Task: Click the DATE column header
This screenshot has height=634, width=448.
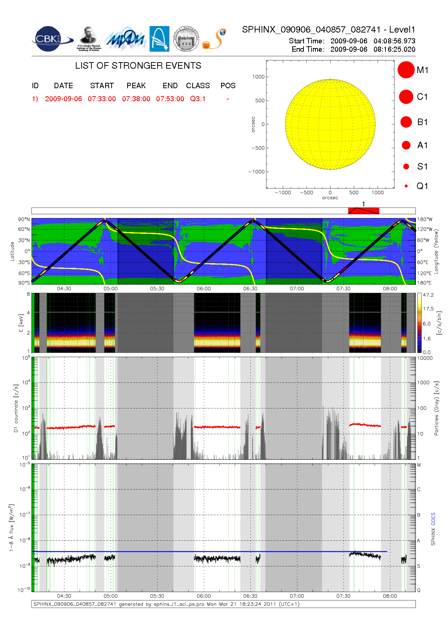Action: tap(64, 86)
